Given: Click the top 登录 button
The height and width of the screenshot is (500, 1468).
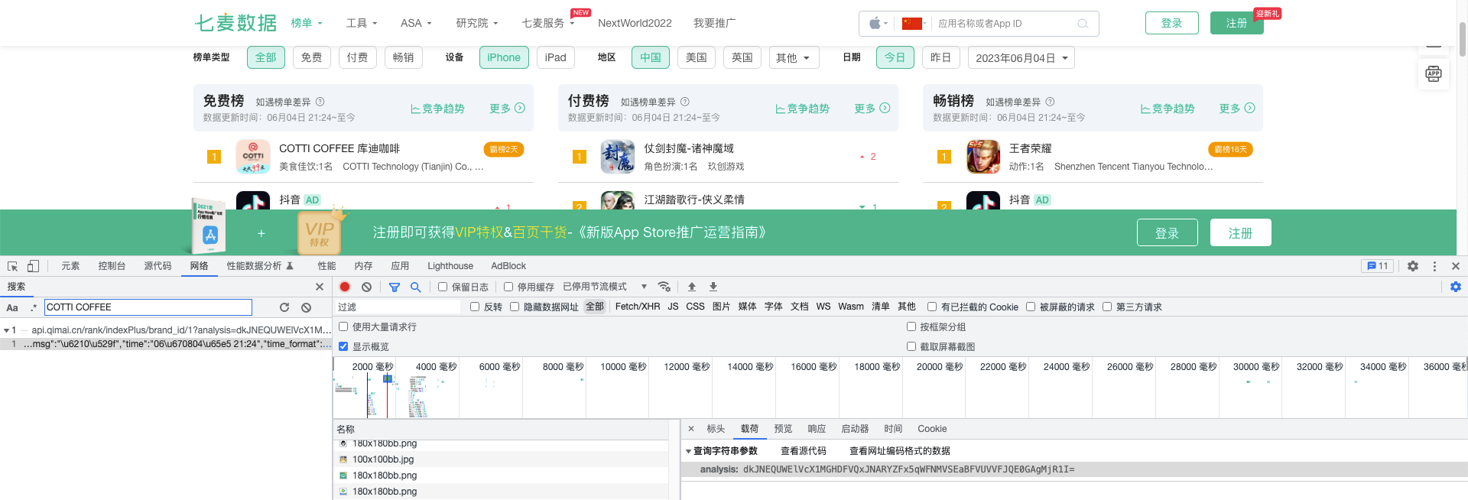Looking at the screenshot, I should pyautogui.click(x=1172, y=23).
